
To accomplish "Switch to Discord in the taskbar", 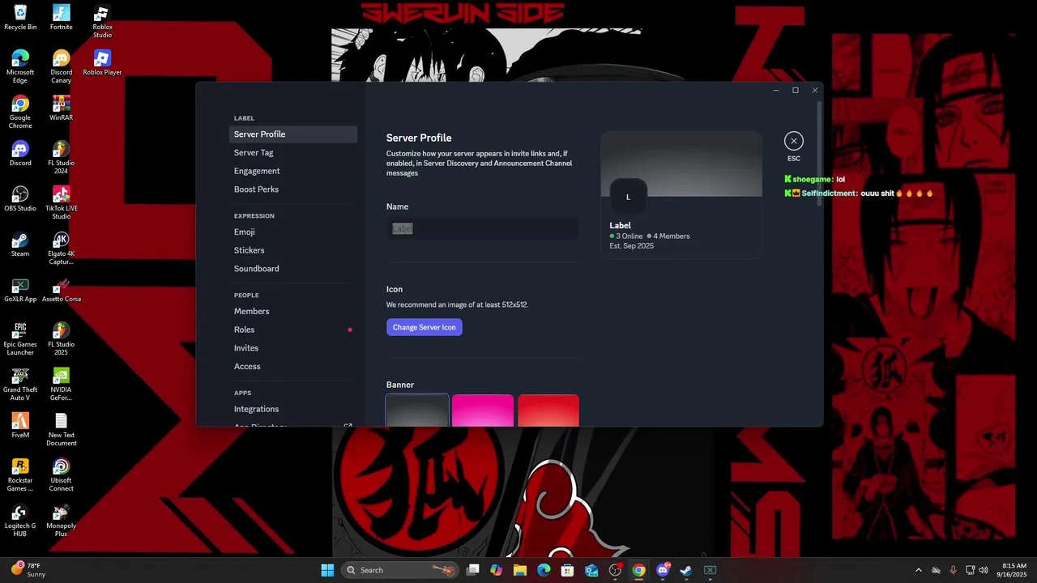I will (663, 570).
